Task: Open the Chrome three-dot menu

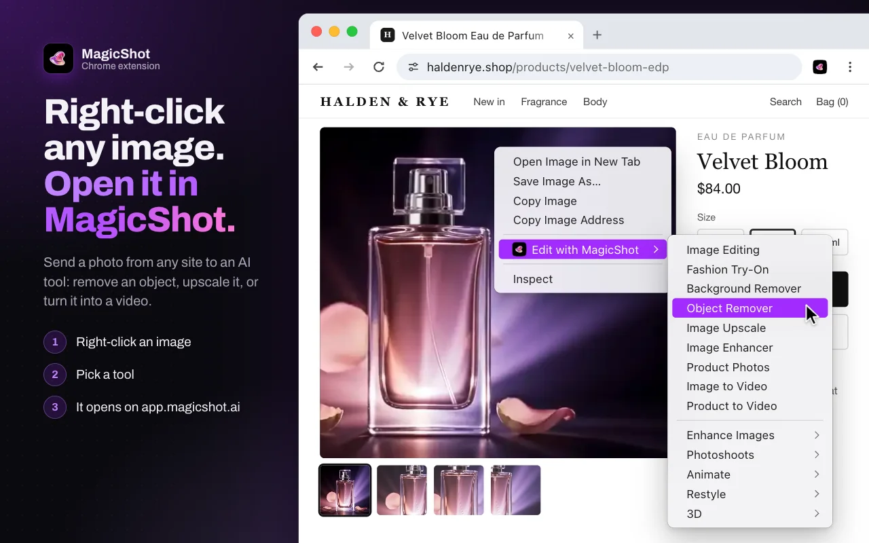Action: click(x=850, y=67)
